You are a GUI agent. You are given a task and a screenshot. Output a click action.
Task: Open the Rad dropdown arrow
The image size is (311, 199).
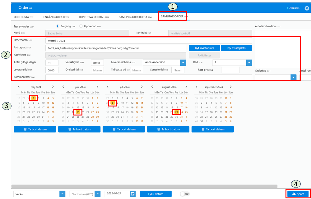tap(249, 63)
